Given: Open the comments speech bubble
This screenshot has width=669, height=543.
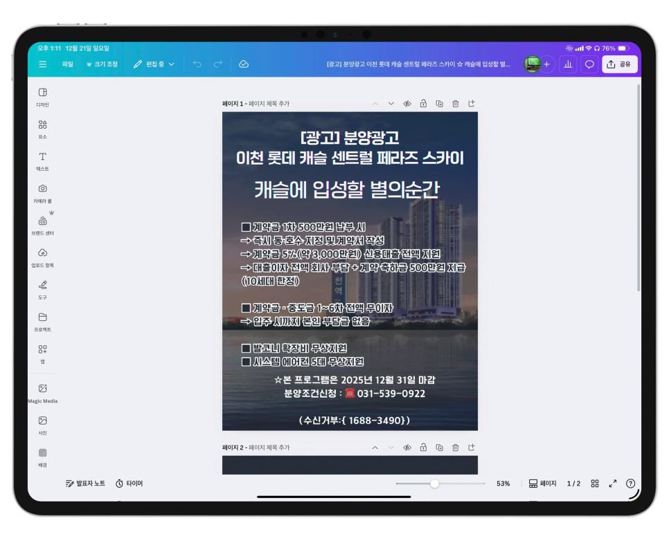Looking at the screenshot, I should pos(589,64).
